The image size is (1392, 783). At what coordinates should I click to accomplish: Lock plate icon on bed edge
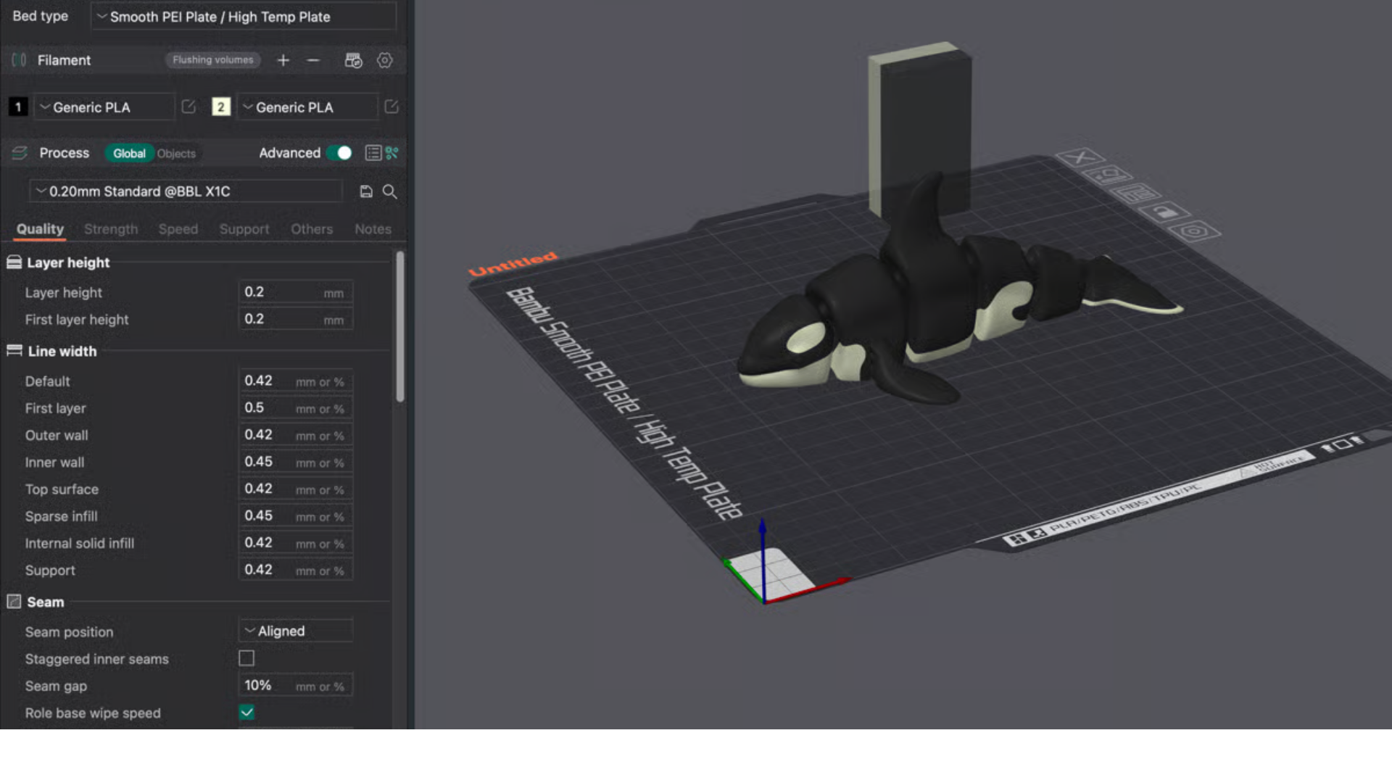(x=1164, y=212)
